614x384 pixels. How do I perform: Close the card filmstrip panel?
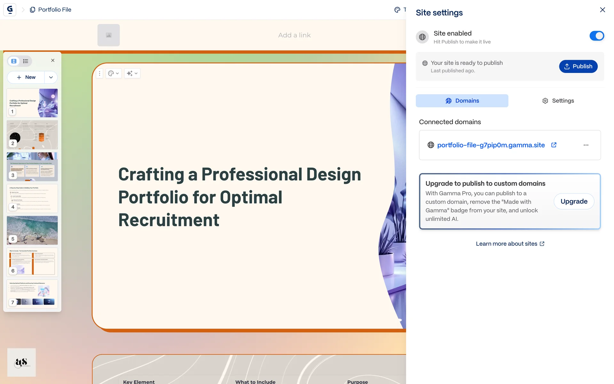(53, 60)
